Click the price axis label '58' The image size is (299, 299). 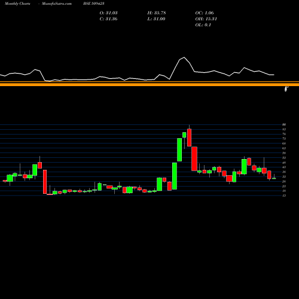click(x=284, y=153)
